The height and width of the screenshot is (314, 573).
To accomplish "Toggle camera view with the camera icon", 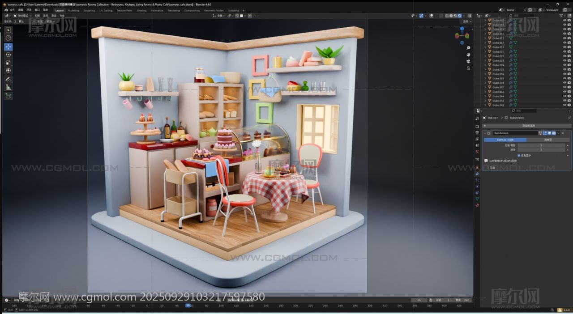I will tap(468, 61).
